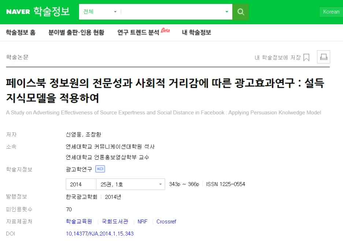Select author 신영웅
This screenshot has height=243, width=343.
coord(74,134)
